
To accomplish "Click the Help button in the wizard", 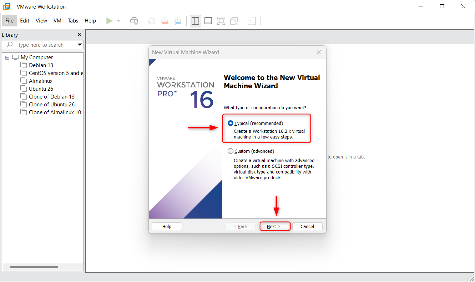I will [167, 226].
